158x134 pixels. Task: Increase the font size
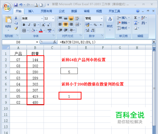coord(43,25)
